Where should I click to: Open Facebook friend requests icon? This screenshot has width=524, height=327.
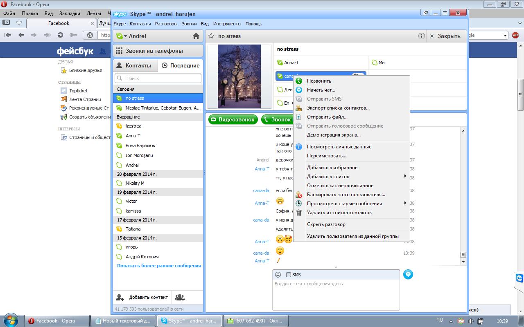point(103,51)
